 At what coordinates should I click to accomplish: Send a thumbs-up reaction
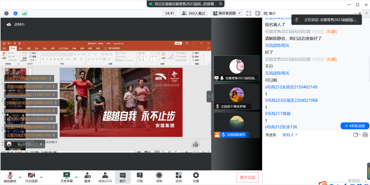(196, 144)
